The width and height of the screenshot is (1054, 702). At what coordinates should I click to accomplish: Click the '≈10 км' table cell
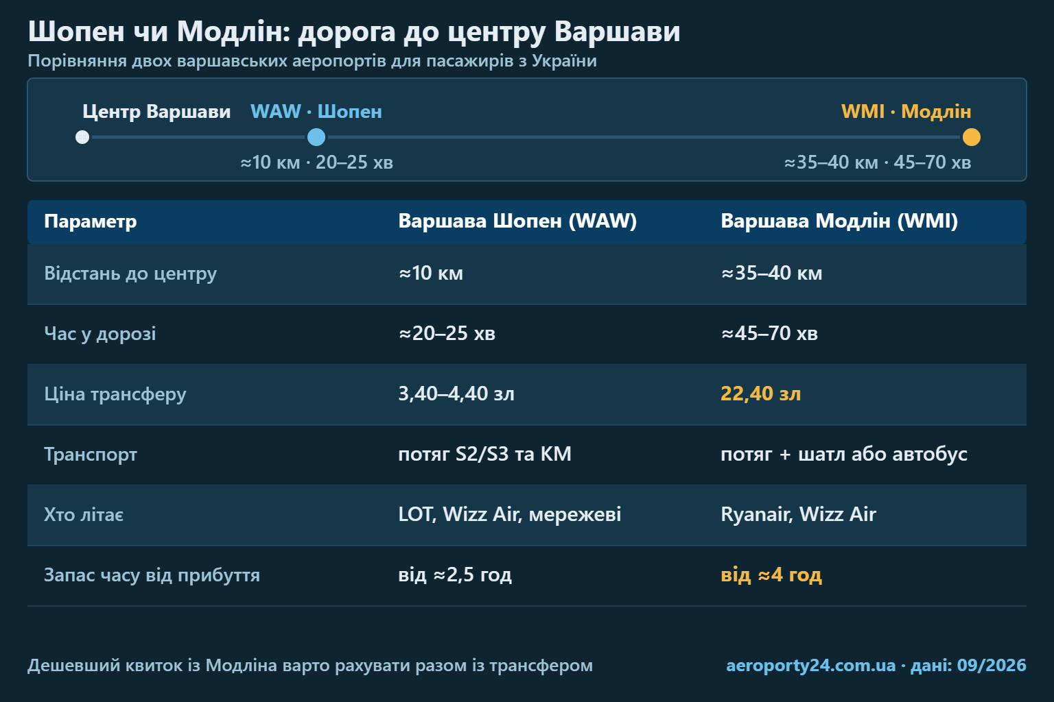pos(431,274)
